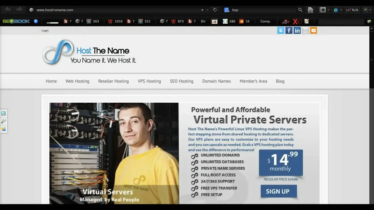Click the circle icon showing 386

tap(225, 21)
